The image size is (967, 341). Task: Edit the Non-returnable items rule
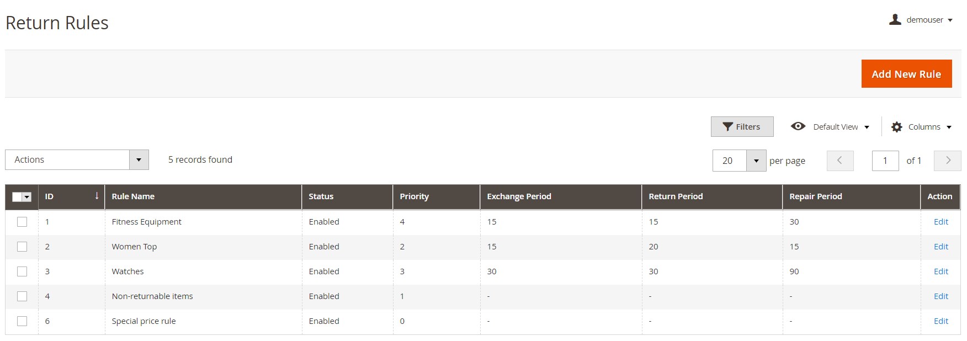pyautogui.click(x=941, y=296)
